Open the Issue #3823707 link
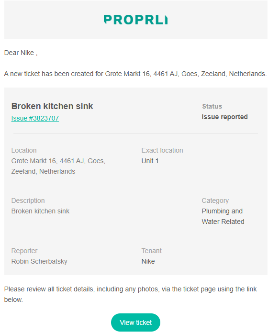Image resolution: width=268 pixels, height=333 pixels. click(35, 118)
